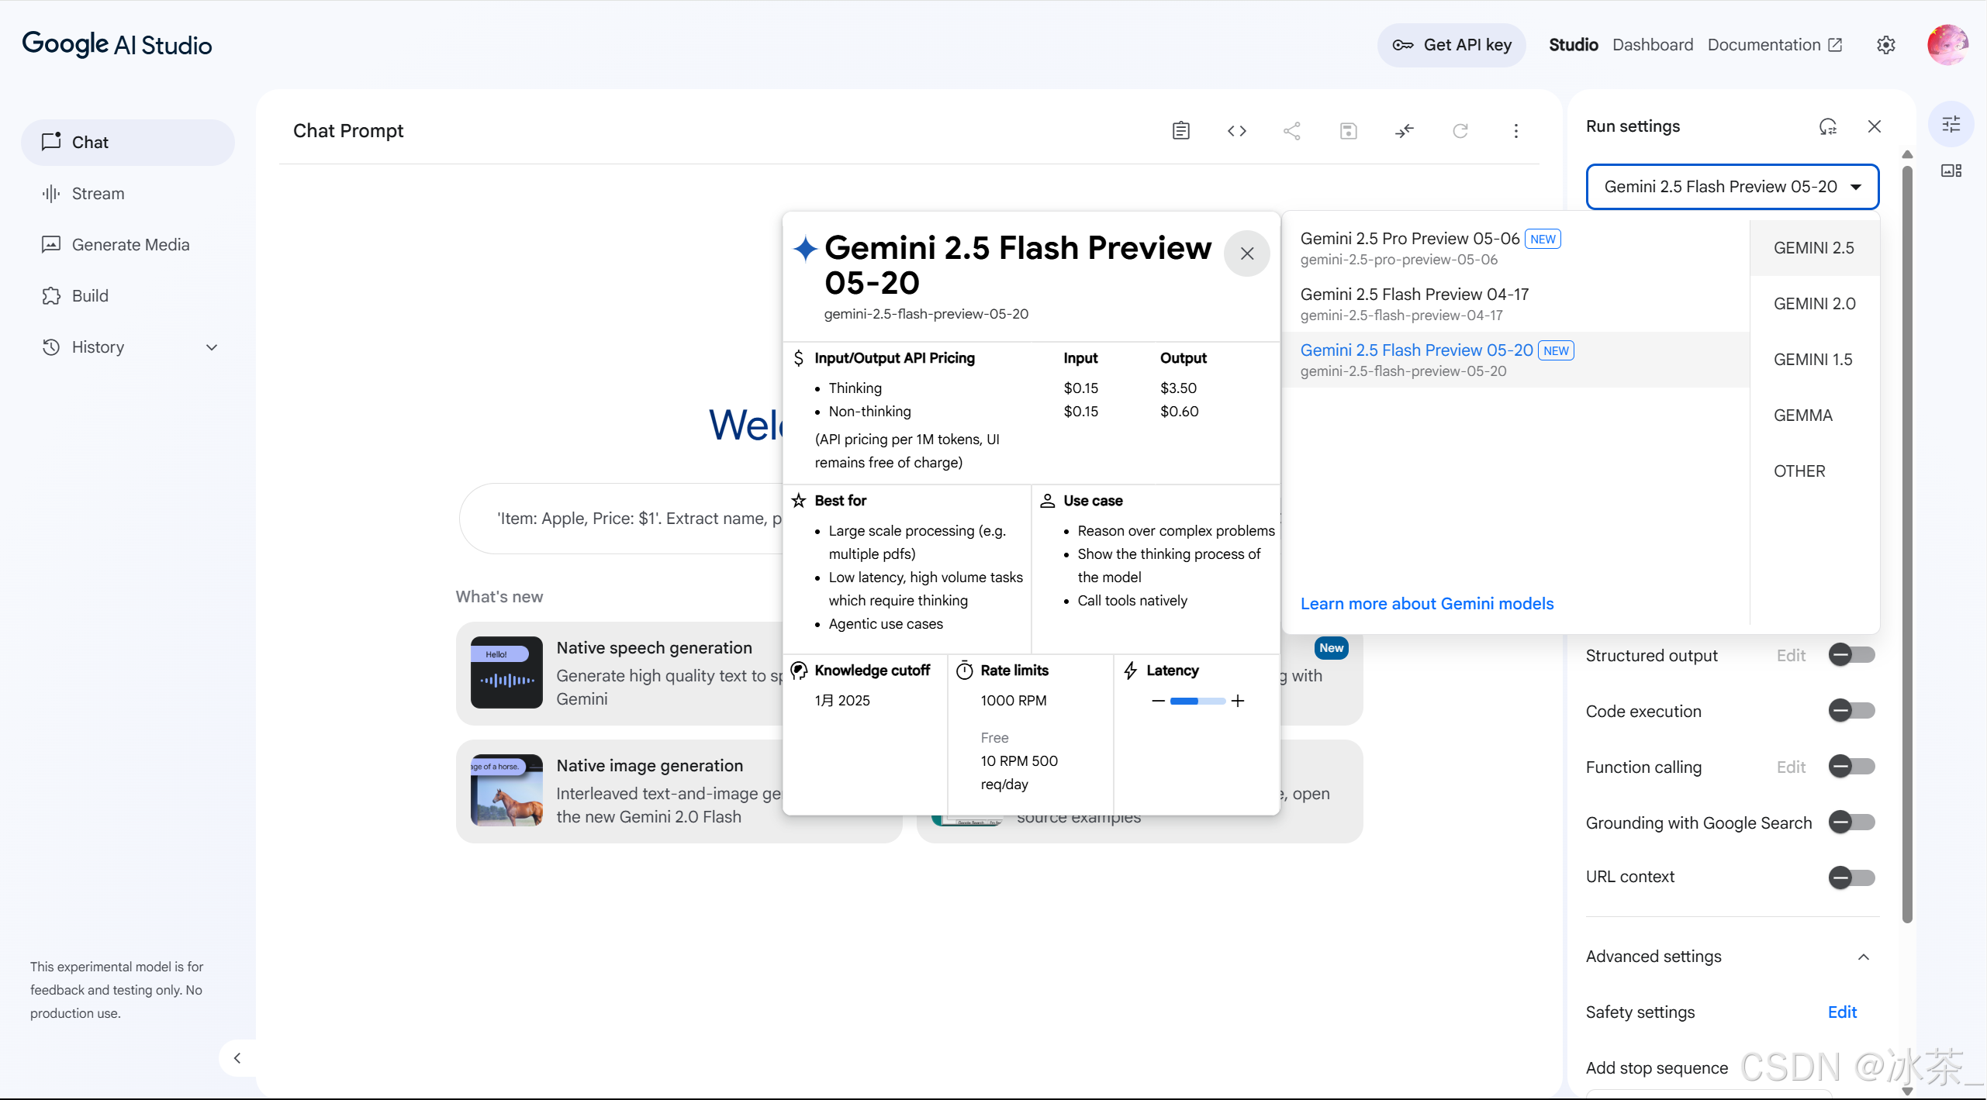This screenshot has height=1100, width=1987.
Task: Toggle Grounding with Google Search switch
Action: [x=1851, y=822]
